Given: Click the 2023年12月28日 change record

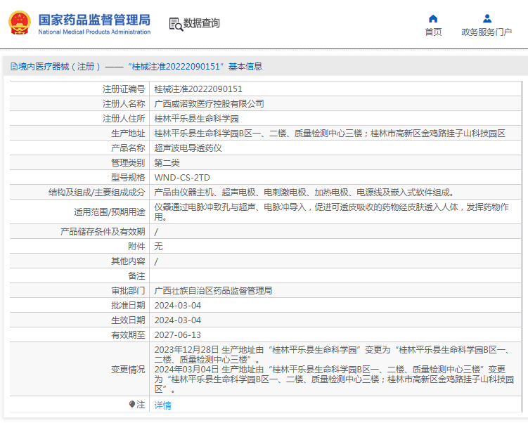Looking at the screenshot, I should click(x=333, y=355).
